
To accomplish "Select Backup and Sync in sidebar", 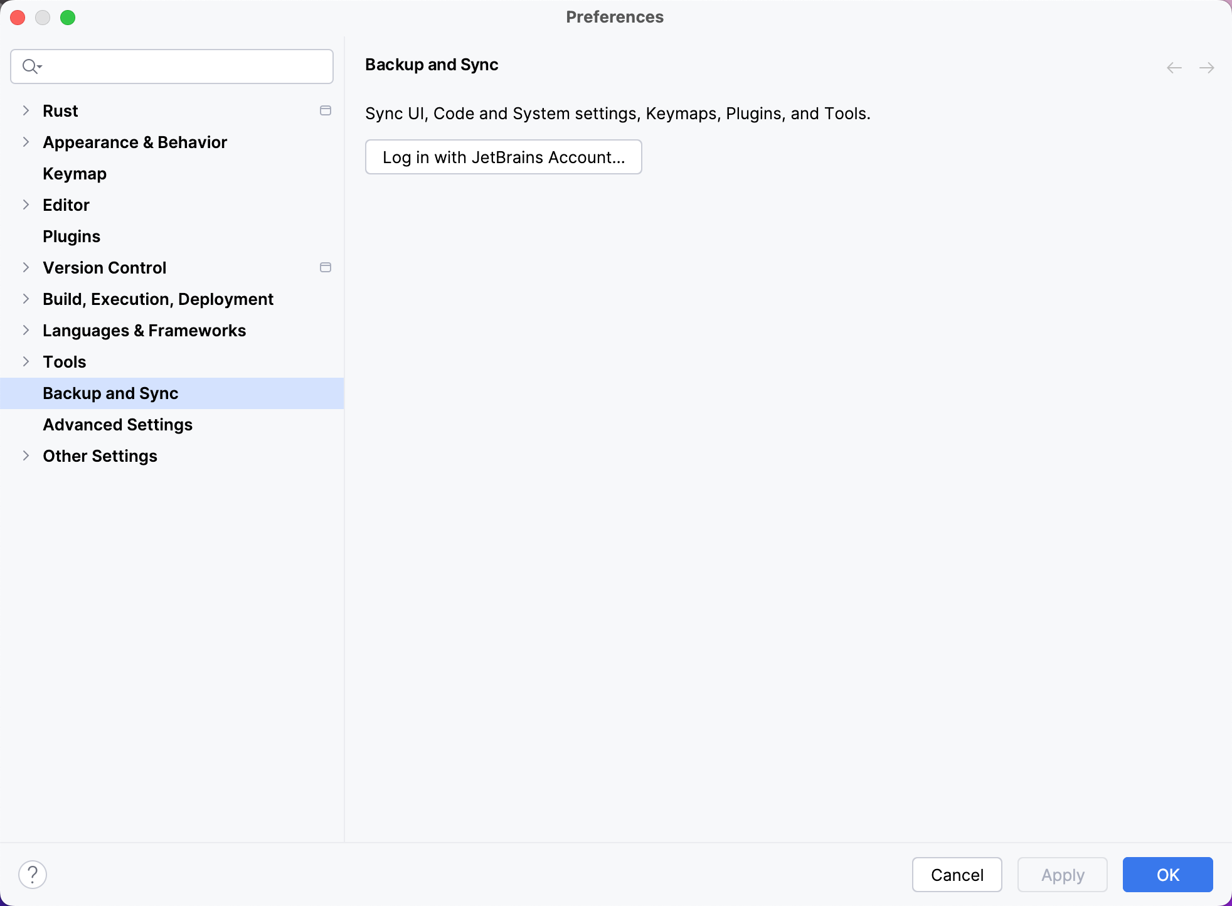I will 172,393.
